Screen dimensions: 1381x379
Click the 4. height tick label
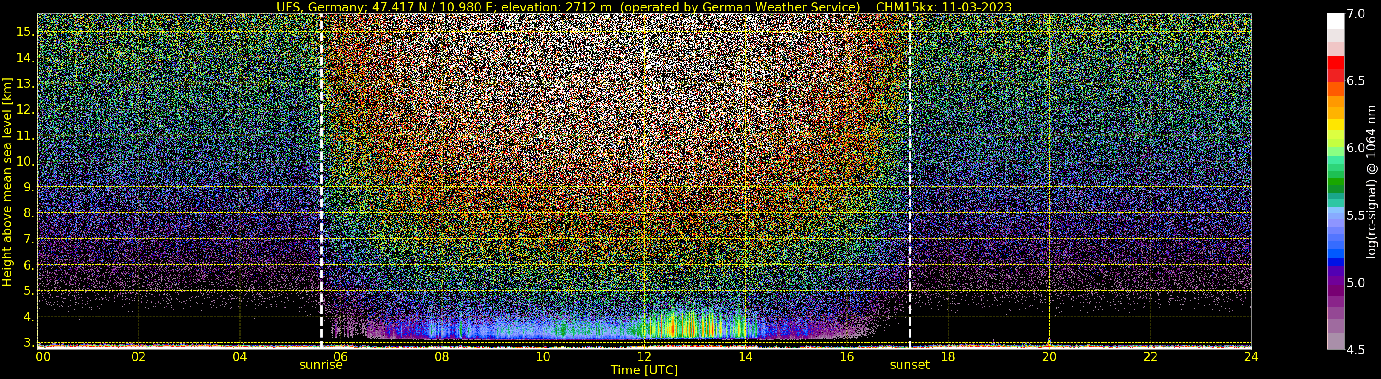tap(29, 316)
